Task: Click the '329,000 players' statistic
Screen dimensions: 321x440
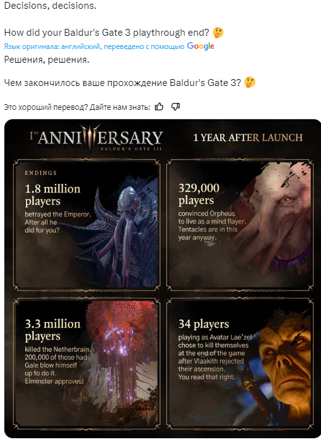Action: pos(199,194)
